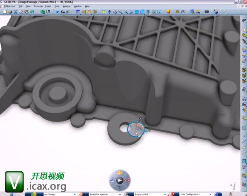Expand the 'Ready for selection' dropdown
The height and width of the screenshot is (196, 247).
[120, 194]
